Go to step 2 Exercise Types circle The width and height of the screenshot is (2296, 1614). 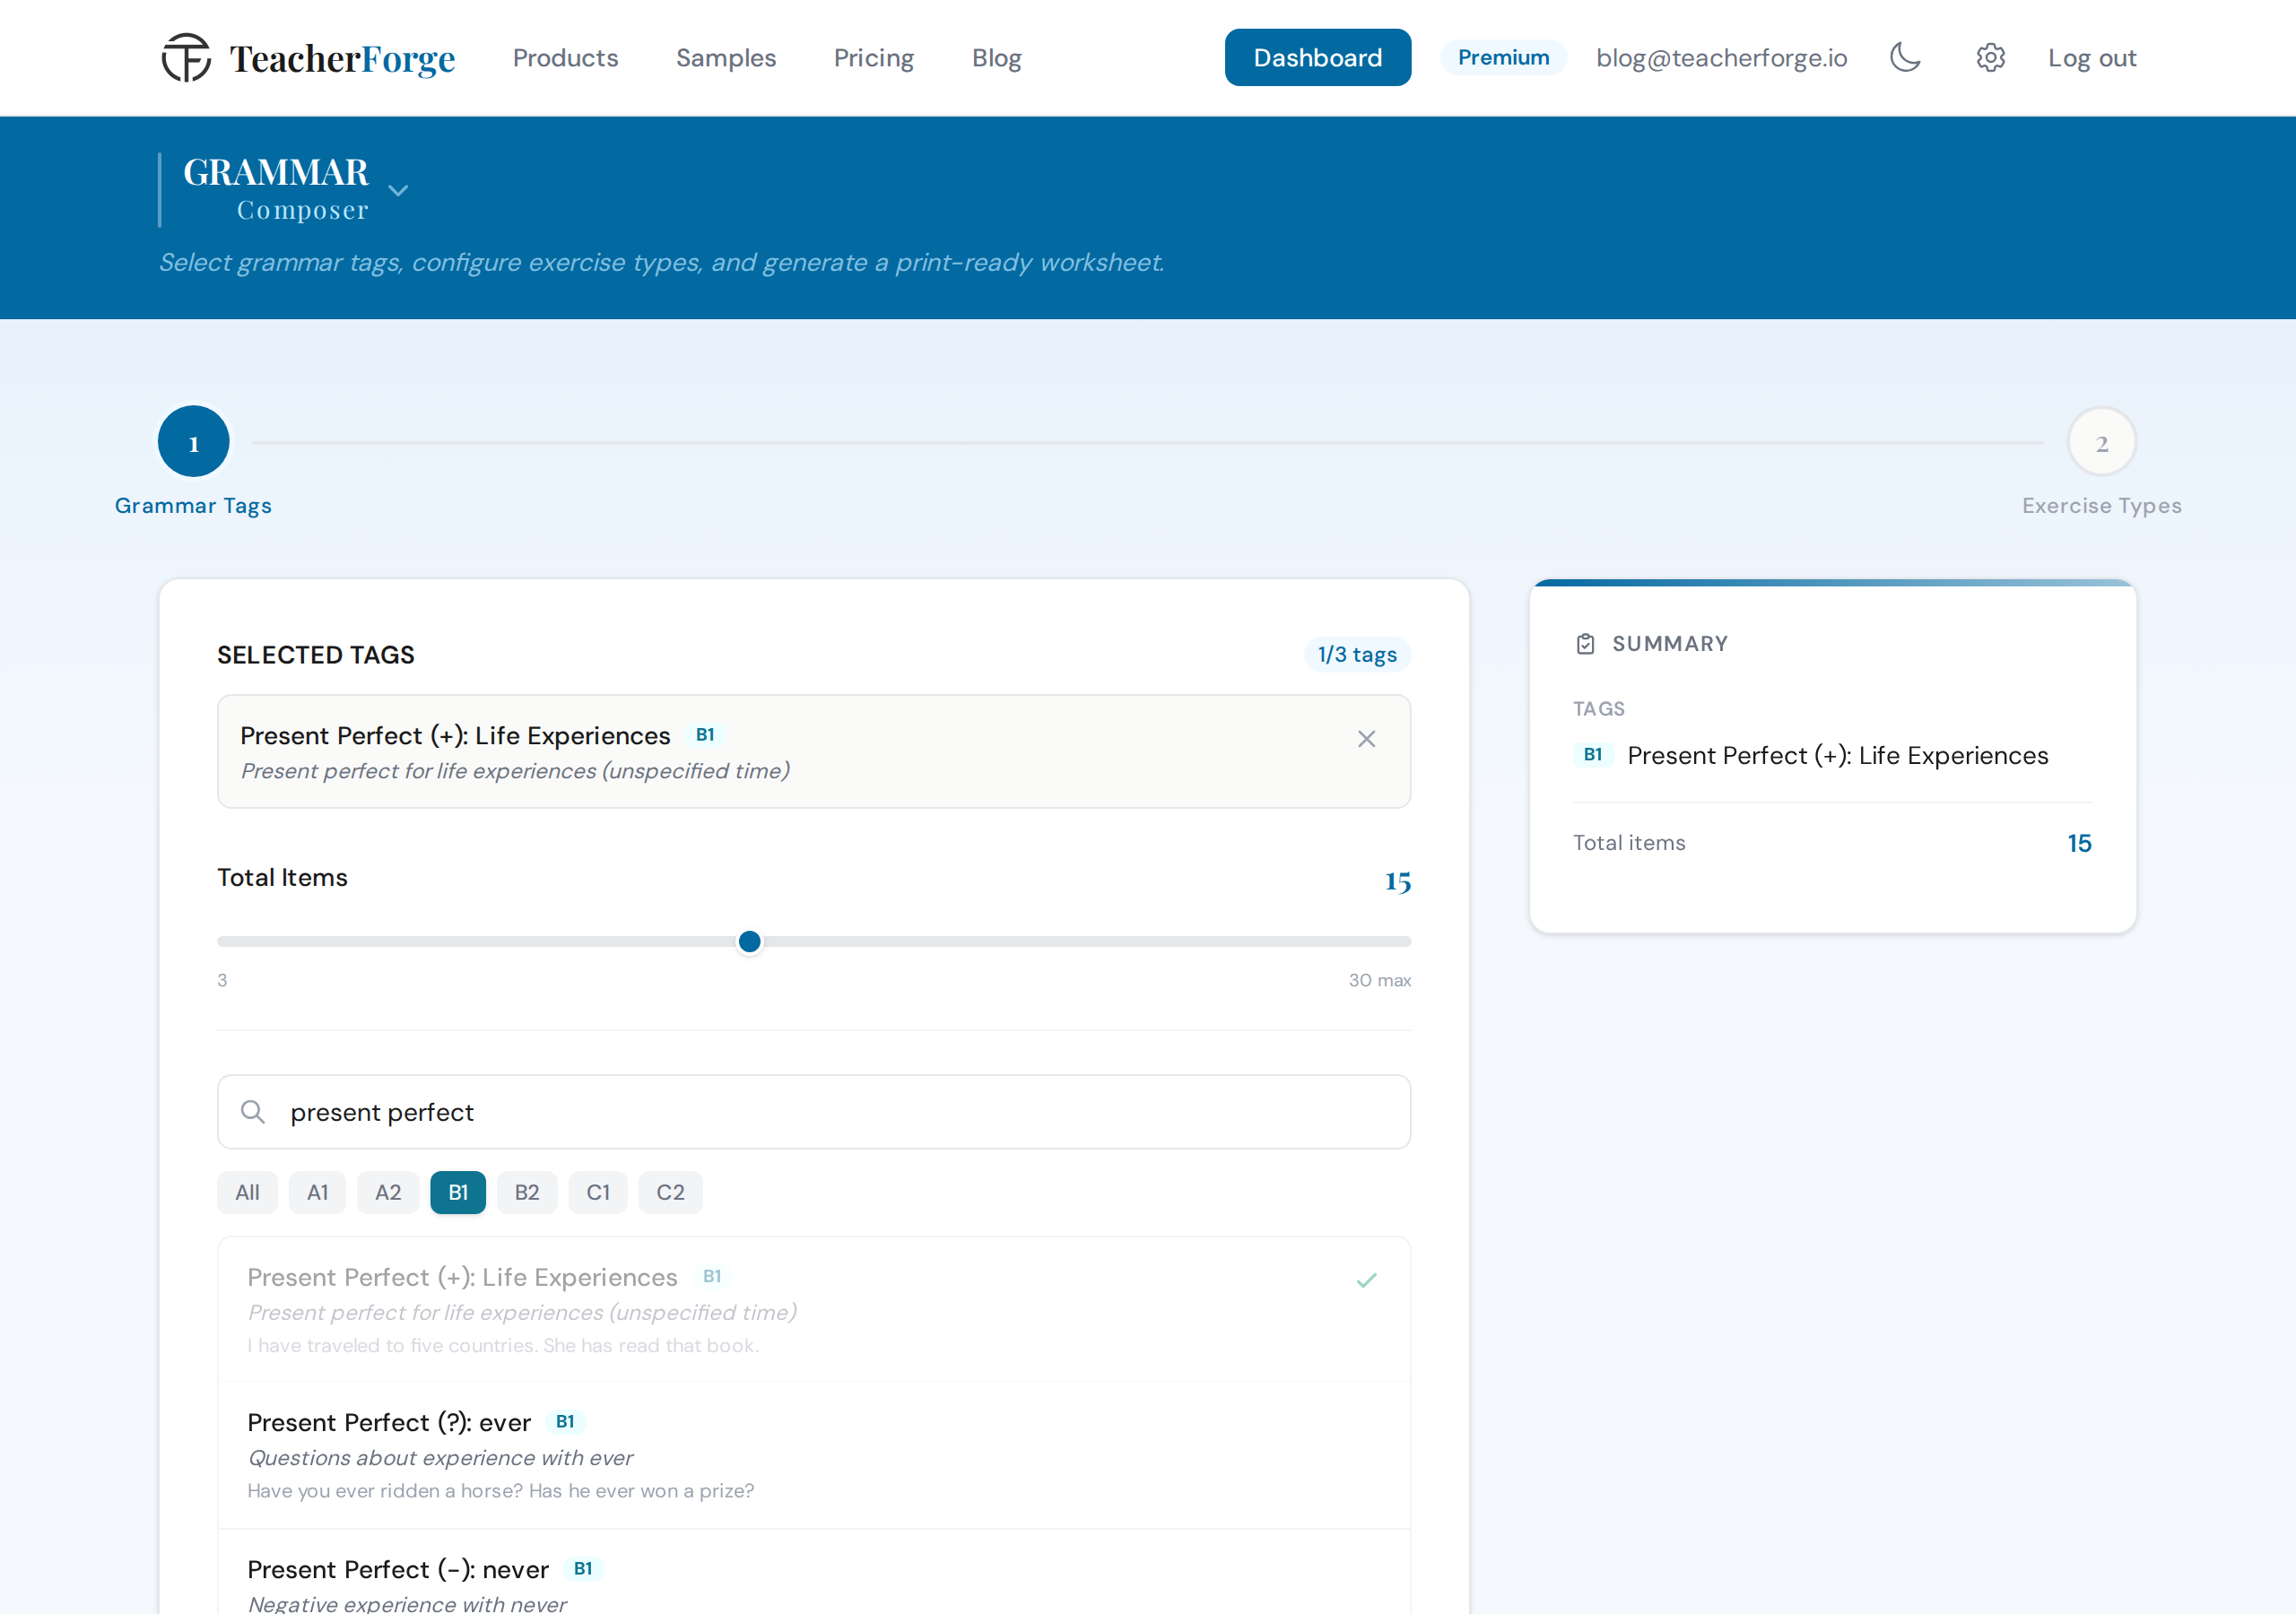click(x=2101, y=442)
